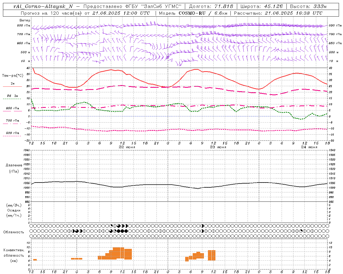Click the Конвективн. label
This screenshot has height=274, width=343.
14,250
